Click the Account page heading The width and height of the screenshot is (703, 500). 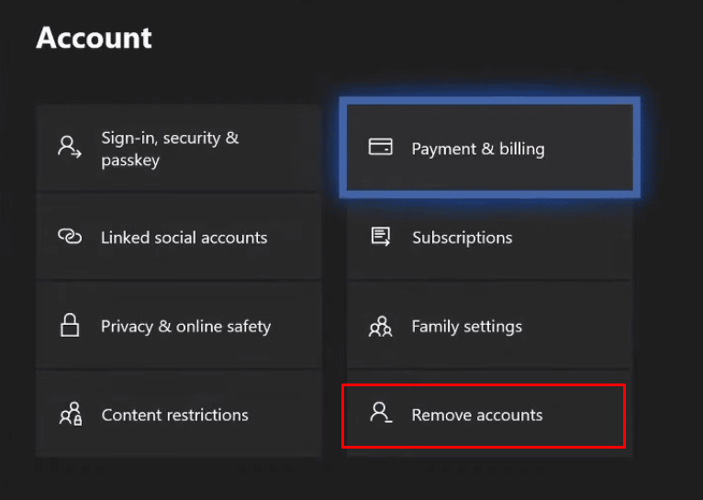pos(94,39)
